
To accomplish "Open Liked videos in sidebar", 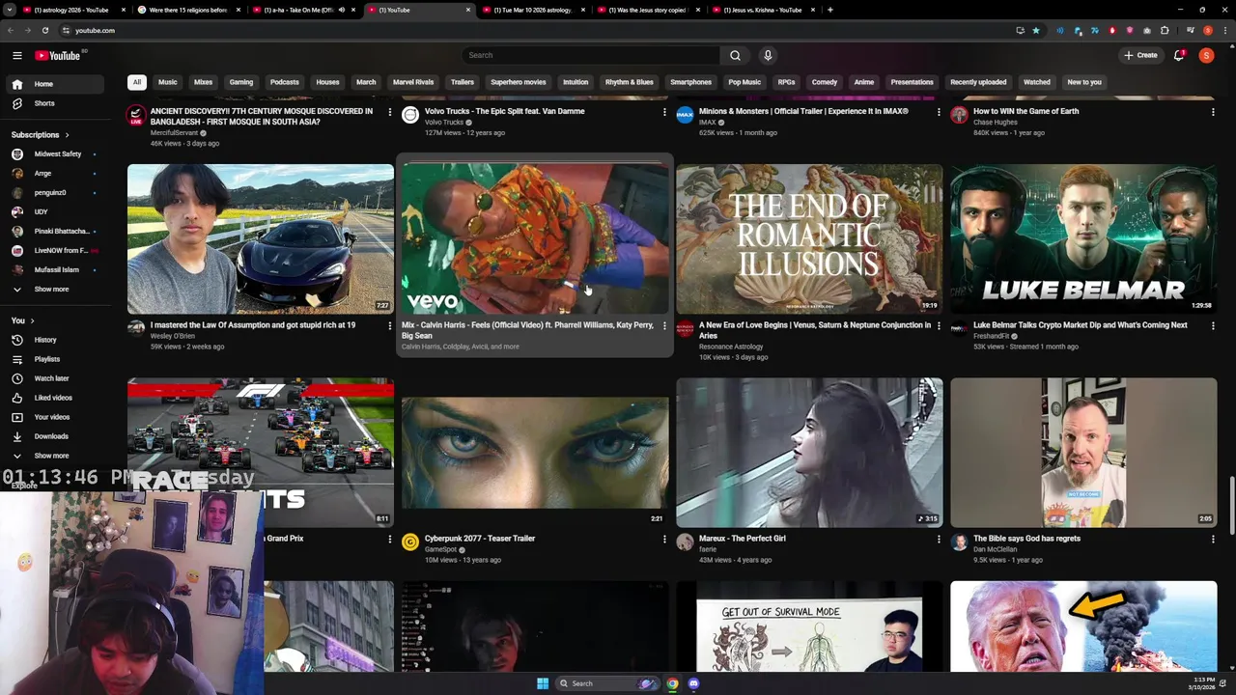I will click(53, 398).
